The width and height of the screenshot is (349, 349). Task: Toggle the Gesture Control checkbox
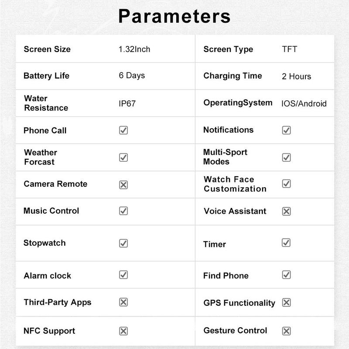click(x=286, y=331)
